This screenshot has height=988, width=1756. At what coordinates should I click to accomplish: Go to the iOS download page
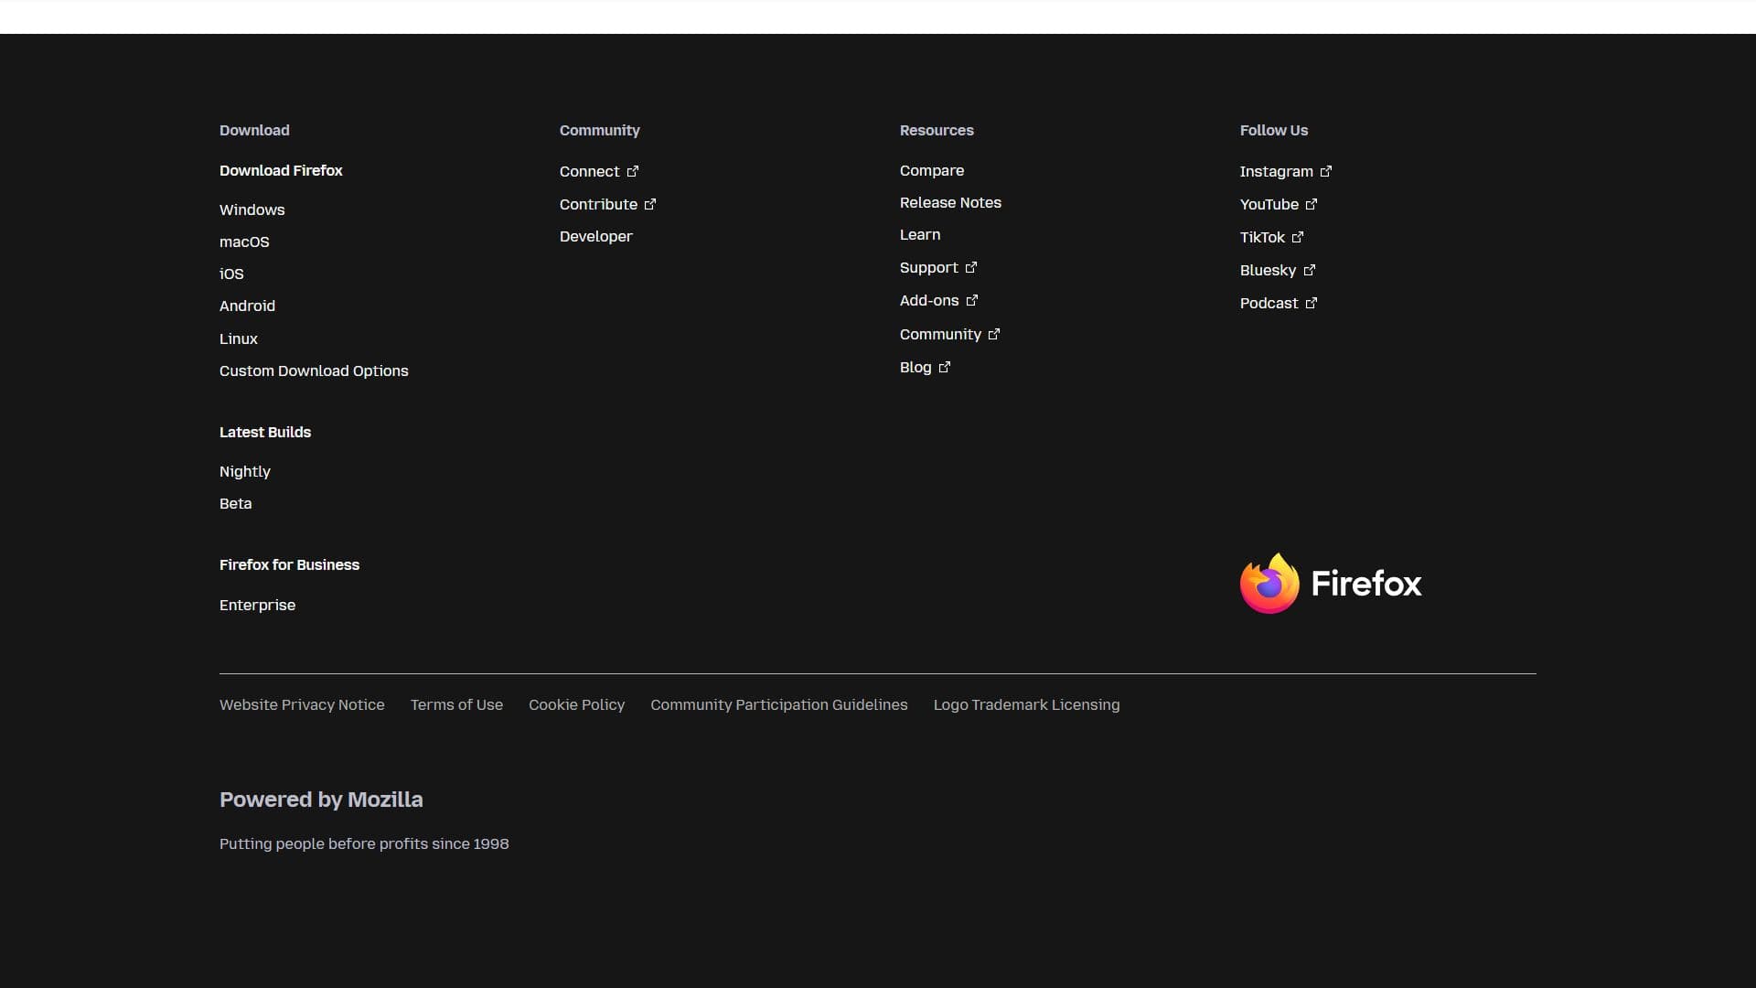click(x=231, y=274)
